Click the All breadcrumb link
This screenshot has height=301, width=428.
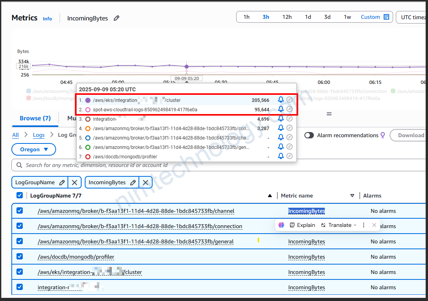click(15, 135)
